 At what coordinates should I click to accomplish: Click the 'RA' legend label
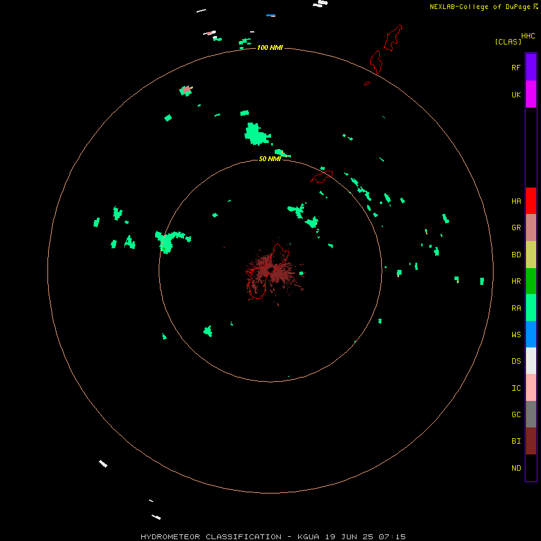pyautogui.click(x=516, y=308)
